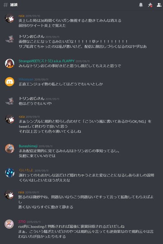Click the first トリンおじさん username
Image resolution: width=163 pixels, height=244 pixels.
(x=32, y=37)
